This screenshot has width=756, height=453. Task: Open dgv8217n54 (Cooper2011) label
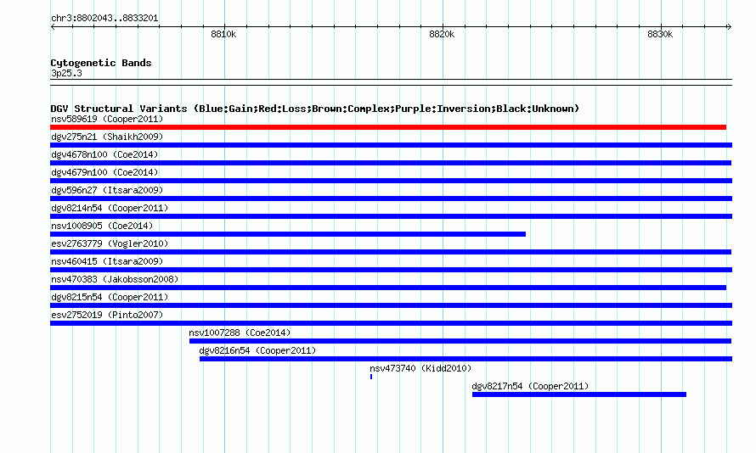(x=530, y=386)
